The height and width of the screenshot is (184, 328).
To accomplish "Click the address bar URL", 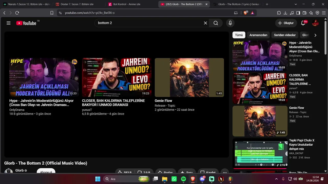I will [89, 13].
